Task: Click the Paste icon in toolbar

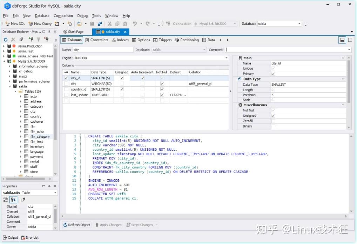Action: (125, 24)
